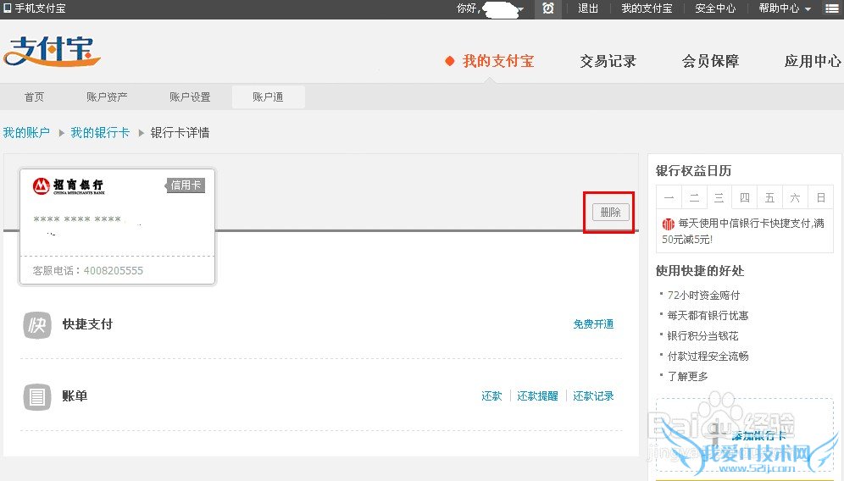Go to 我的银行卡 breadcrumb link
The image size is (844, 481).
(100, 132)
